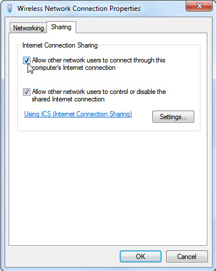
Task: Click the red X icon in the title bar
Action: click(x=199, y=6)
